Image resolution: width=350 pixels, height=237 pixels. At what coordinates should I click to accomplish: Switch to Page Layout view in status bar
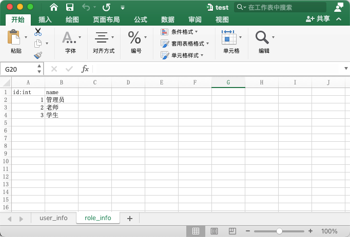tap(214, 231)
